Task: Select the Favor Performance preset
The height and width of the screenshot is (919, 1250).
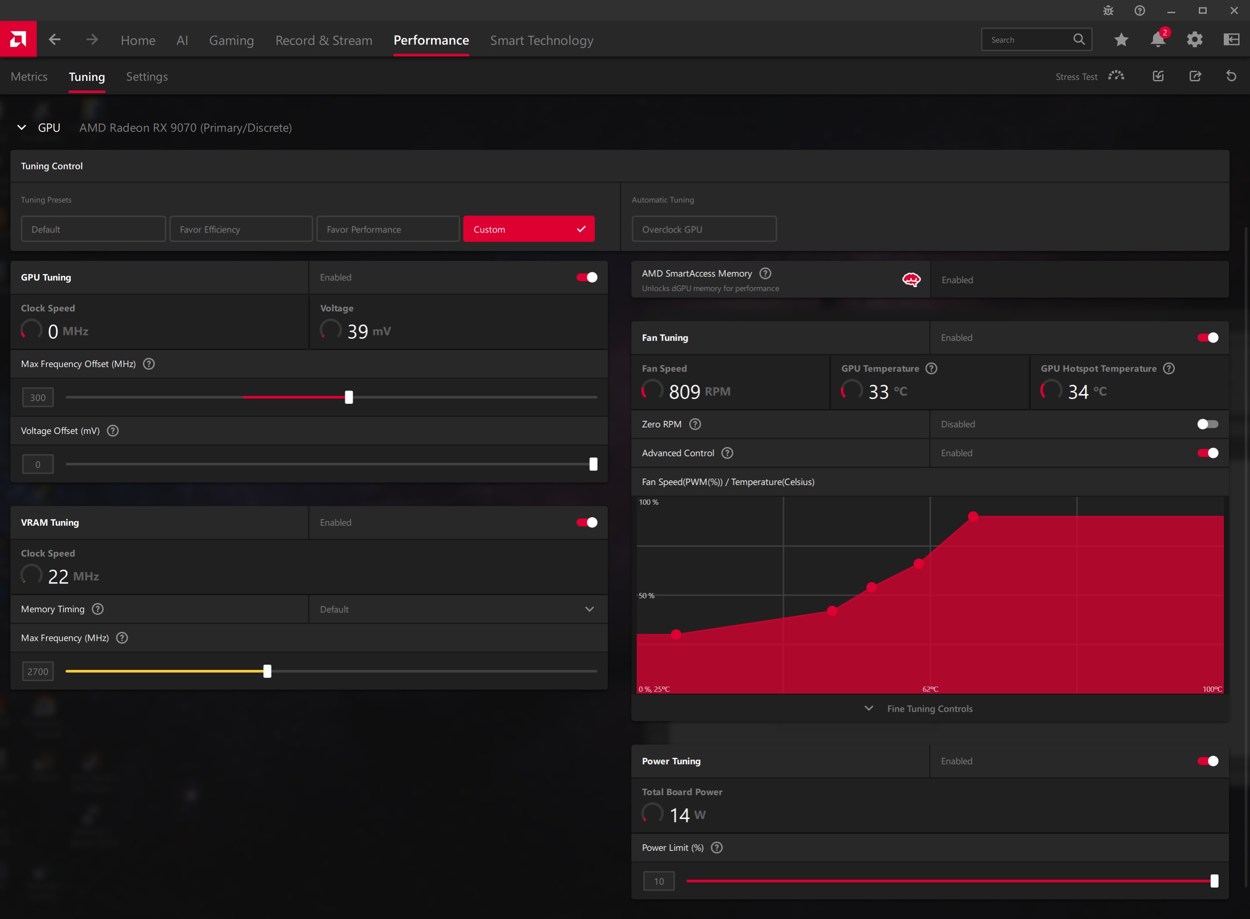Action: (x=388, y=229)
